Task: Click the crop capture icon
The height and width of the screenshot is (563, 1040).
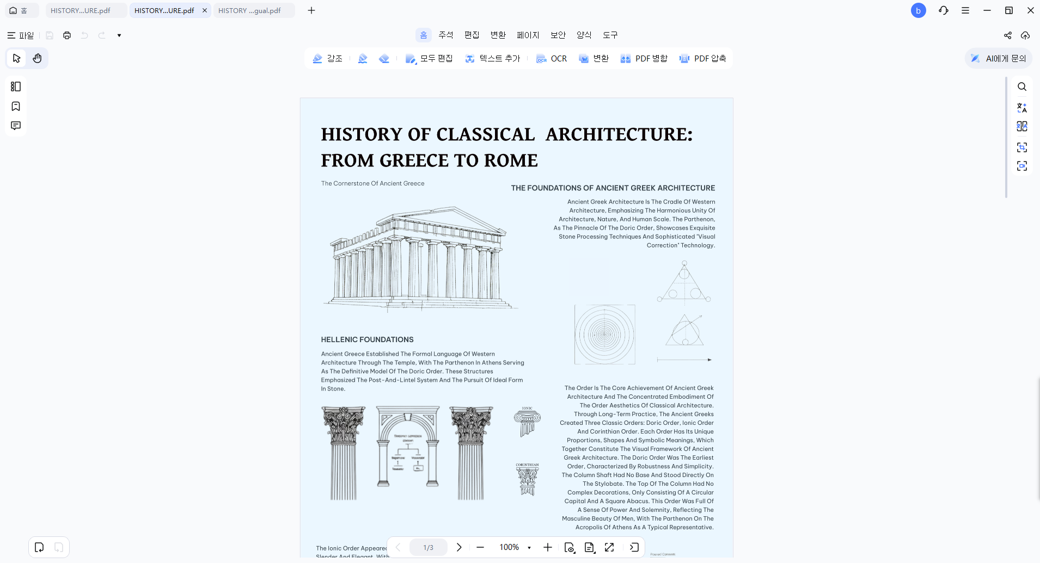Action: pos(1022,147)
